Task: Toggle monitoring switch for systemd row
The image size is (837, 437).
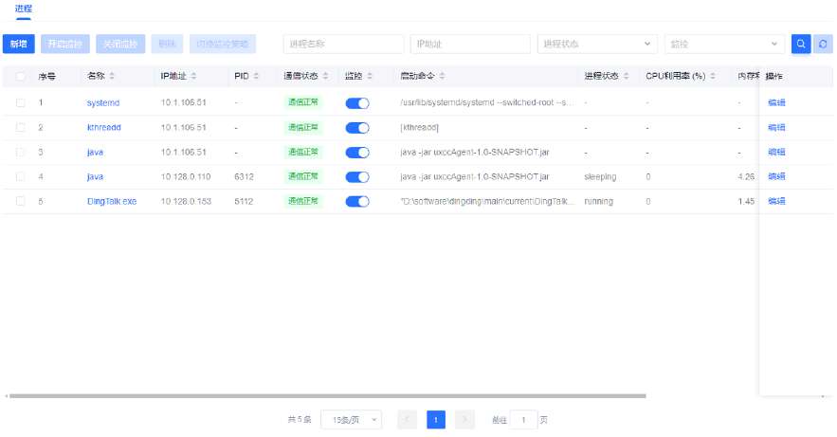Action: 357,102
